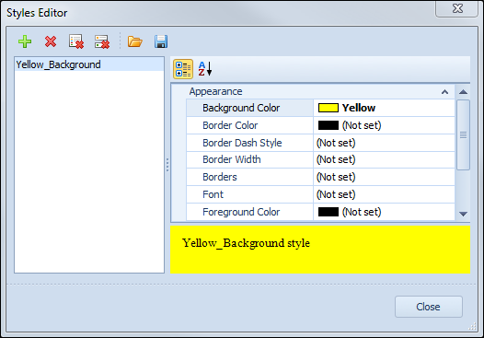This screenshot has width=484, height=338.
Task: Add a new style with green plus icon
Action: [x=25, y=41]
